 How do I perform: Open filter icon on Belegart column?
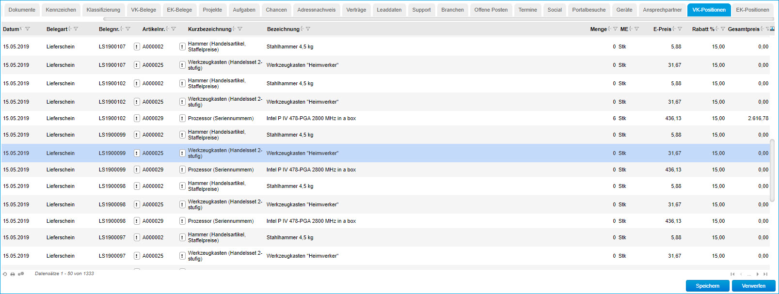click(x=76, y=29)
